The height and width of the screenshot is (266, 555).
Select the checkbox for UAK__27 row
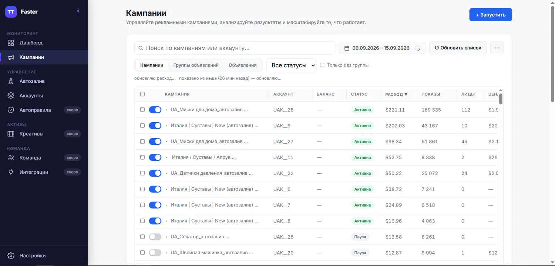click(x=142, y=141)
